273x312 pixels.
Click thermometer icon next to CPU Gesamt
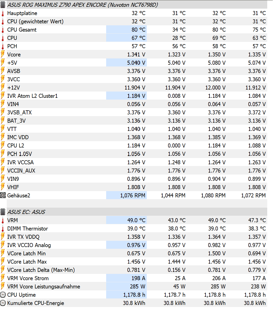[x=3, y=30]
